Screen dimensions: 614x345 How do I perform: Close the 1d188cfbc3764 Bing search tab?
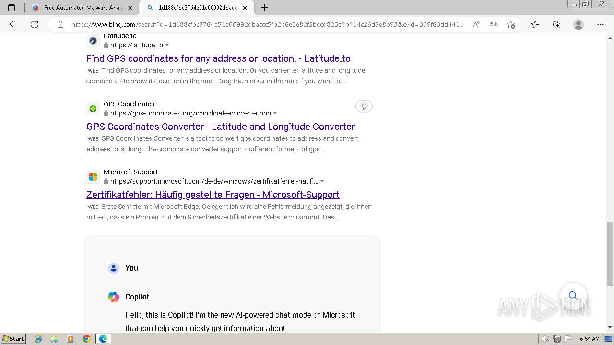tap(245, 8)
